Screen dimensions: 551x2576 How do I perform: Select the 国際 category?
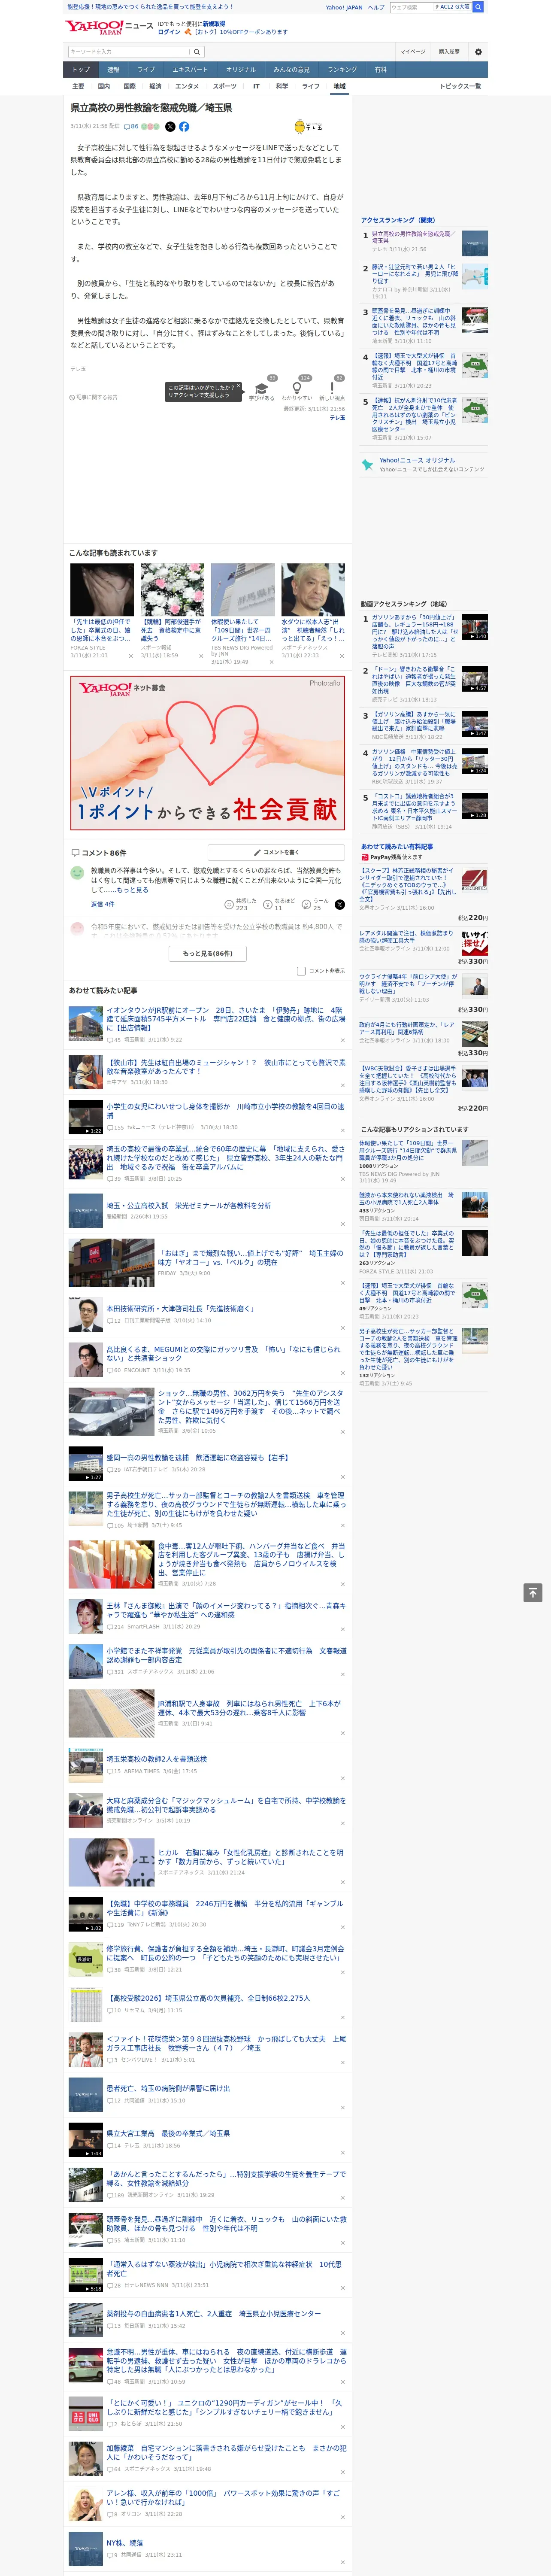130,86
